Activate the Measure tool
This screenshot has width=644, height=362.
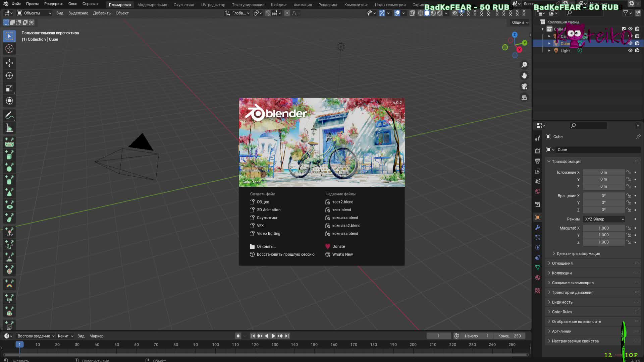point(9,128)
